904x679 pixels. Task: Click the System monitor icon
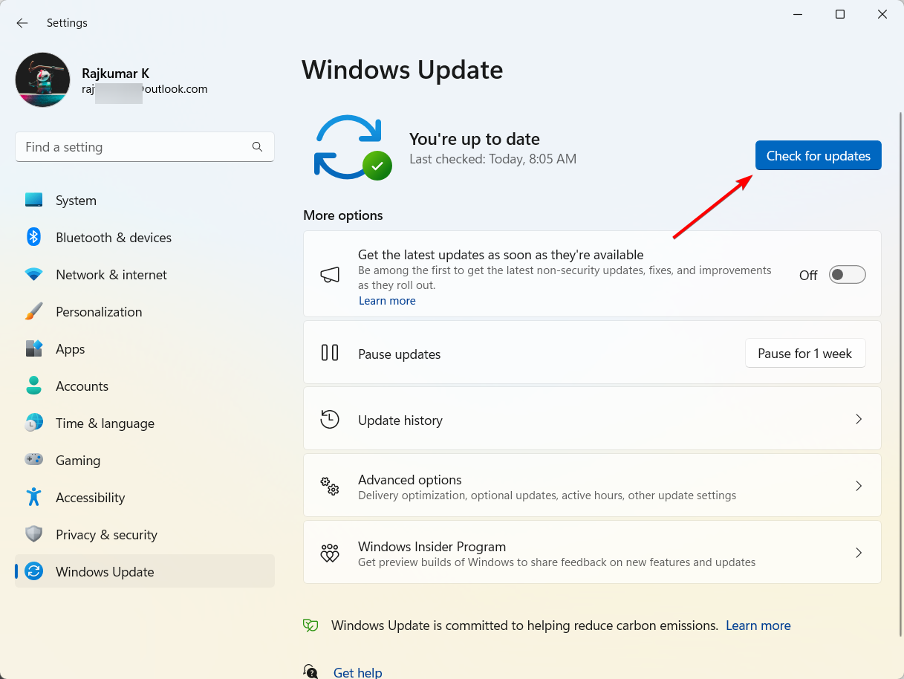click(33, 200)
